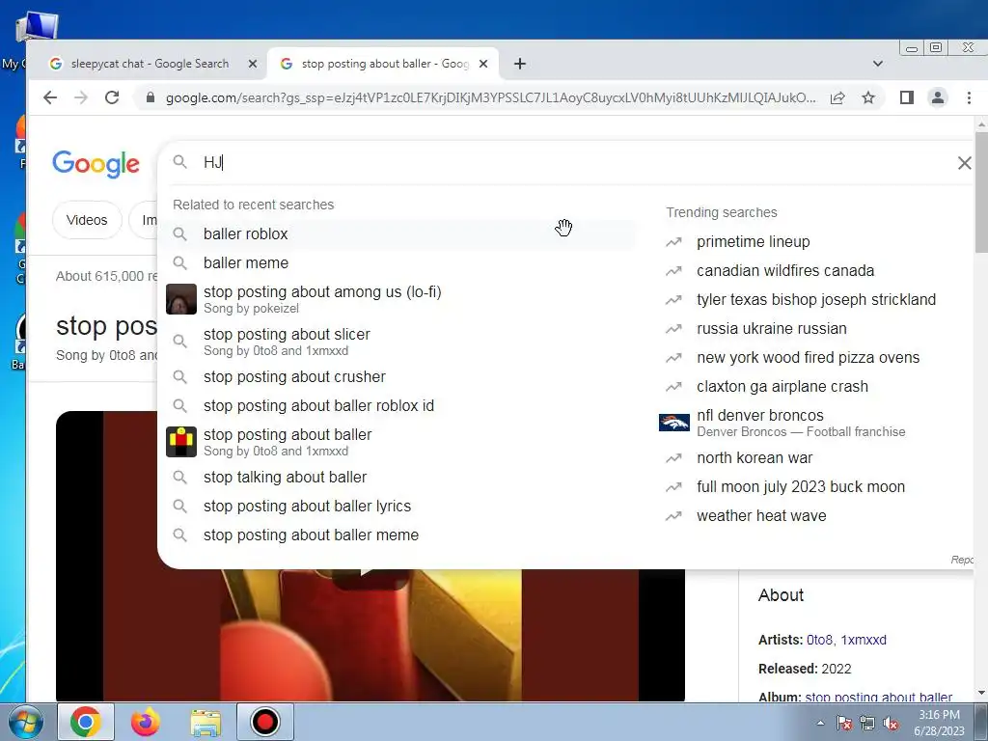This screenshot has width=988, height=741.
Task: Open the album link stop posting about baller
Action: 878,697
